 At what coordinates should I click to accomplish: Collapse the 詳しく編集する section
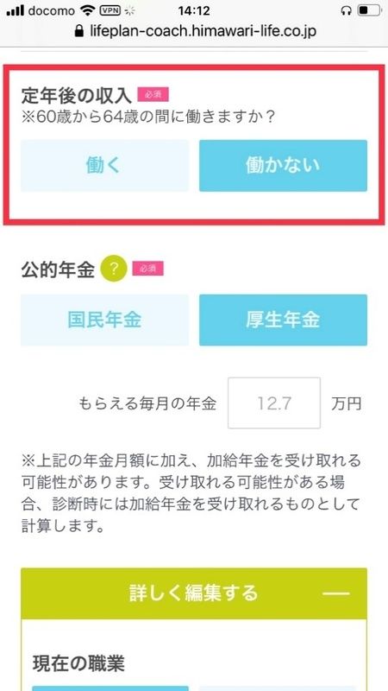coord(193,593)
